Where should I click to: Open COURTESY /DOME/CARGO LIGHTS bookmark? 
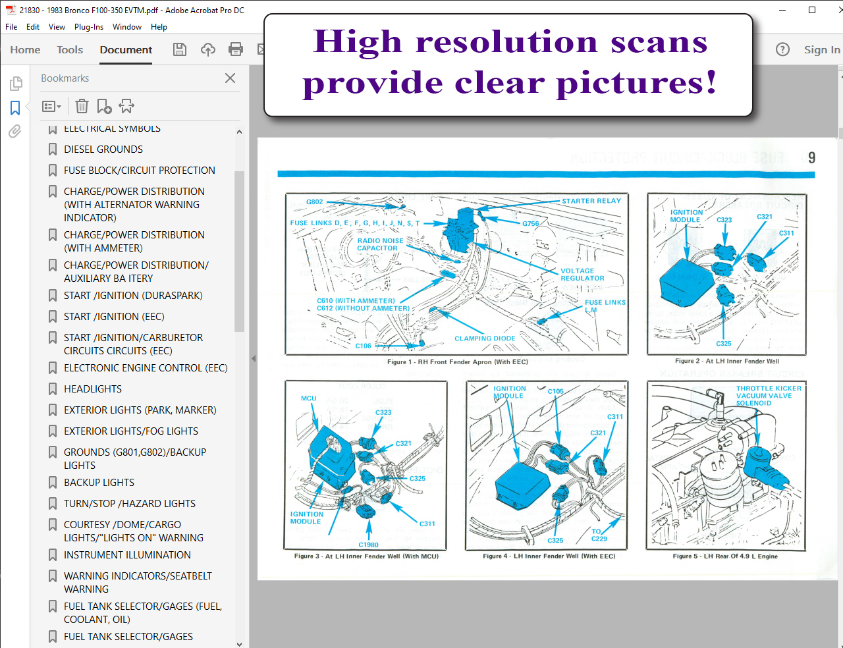(x=134, y=531)
